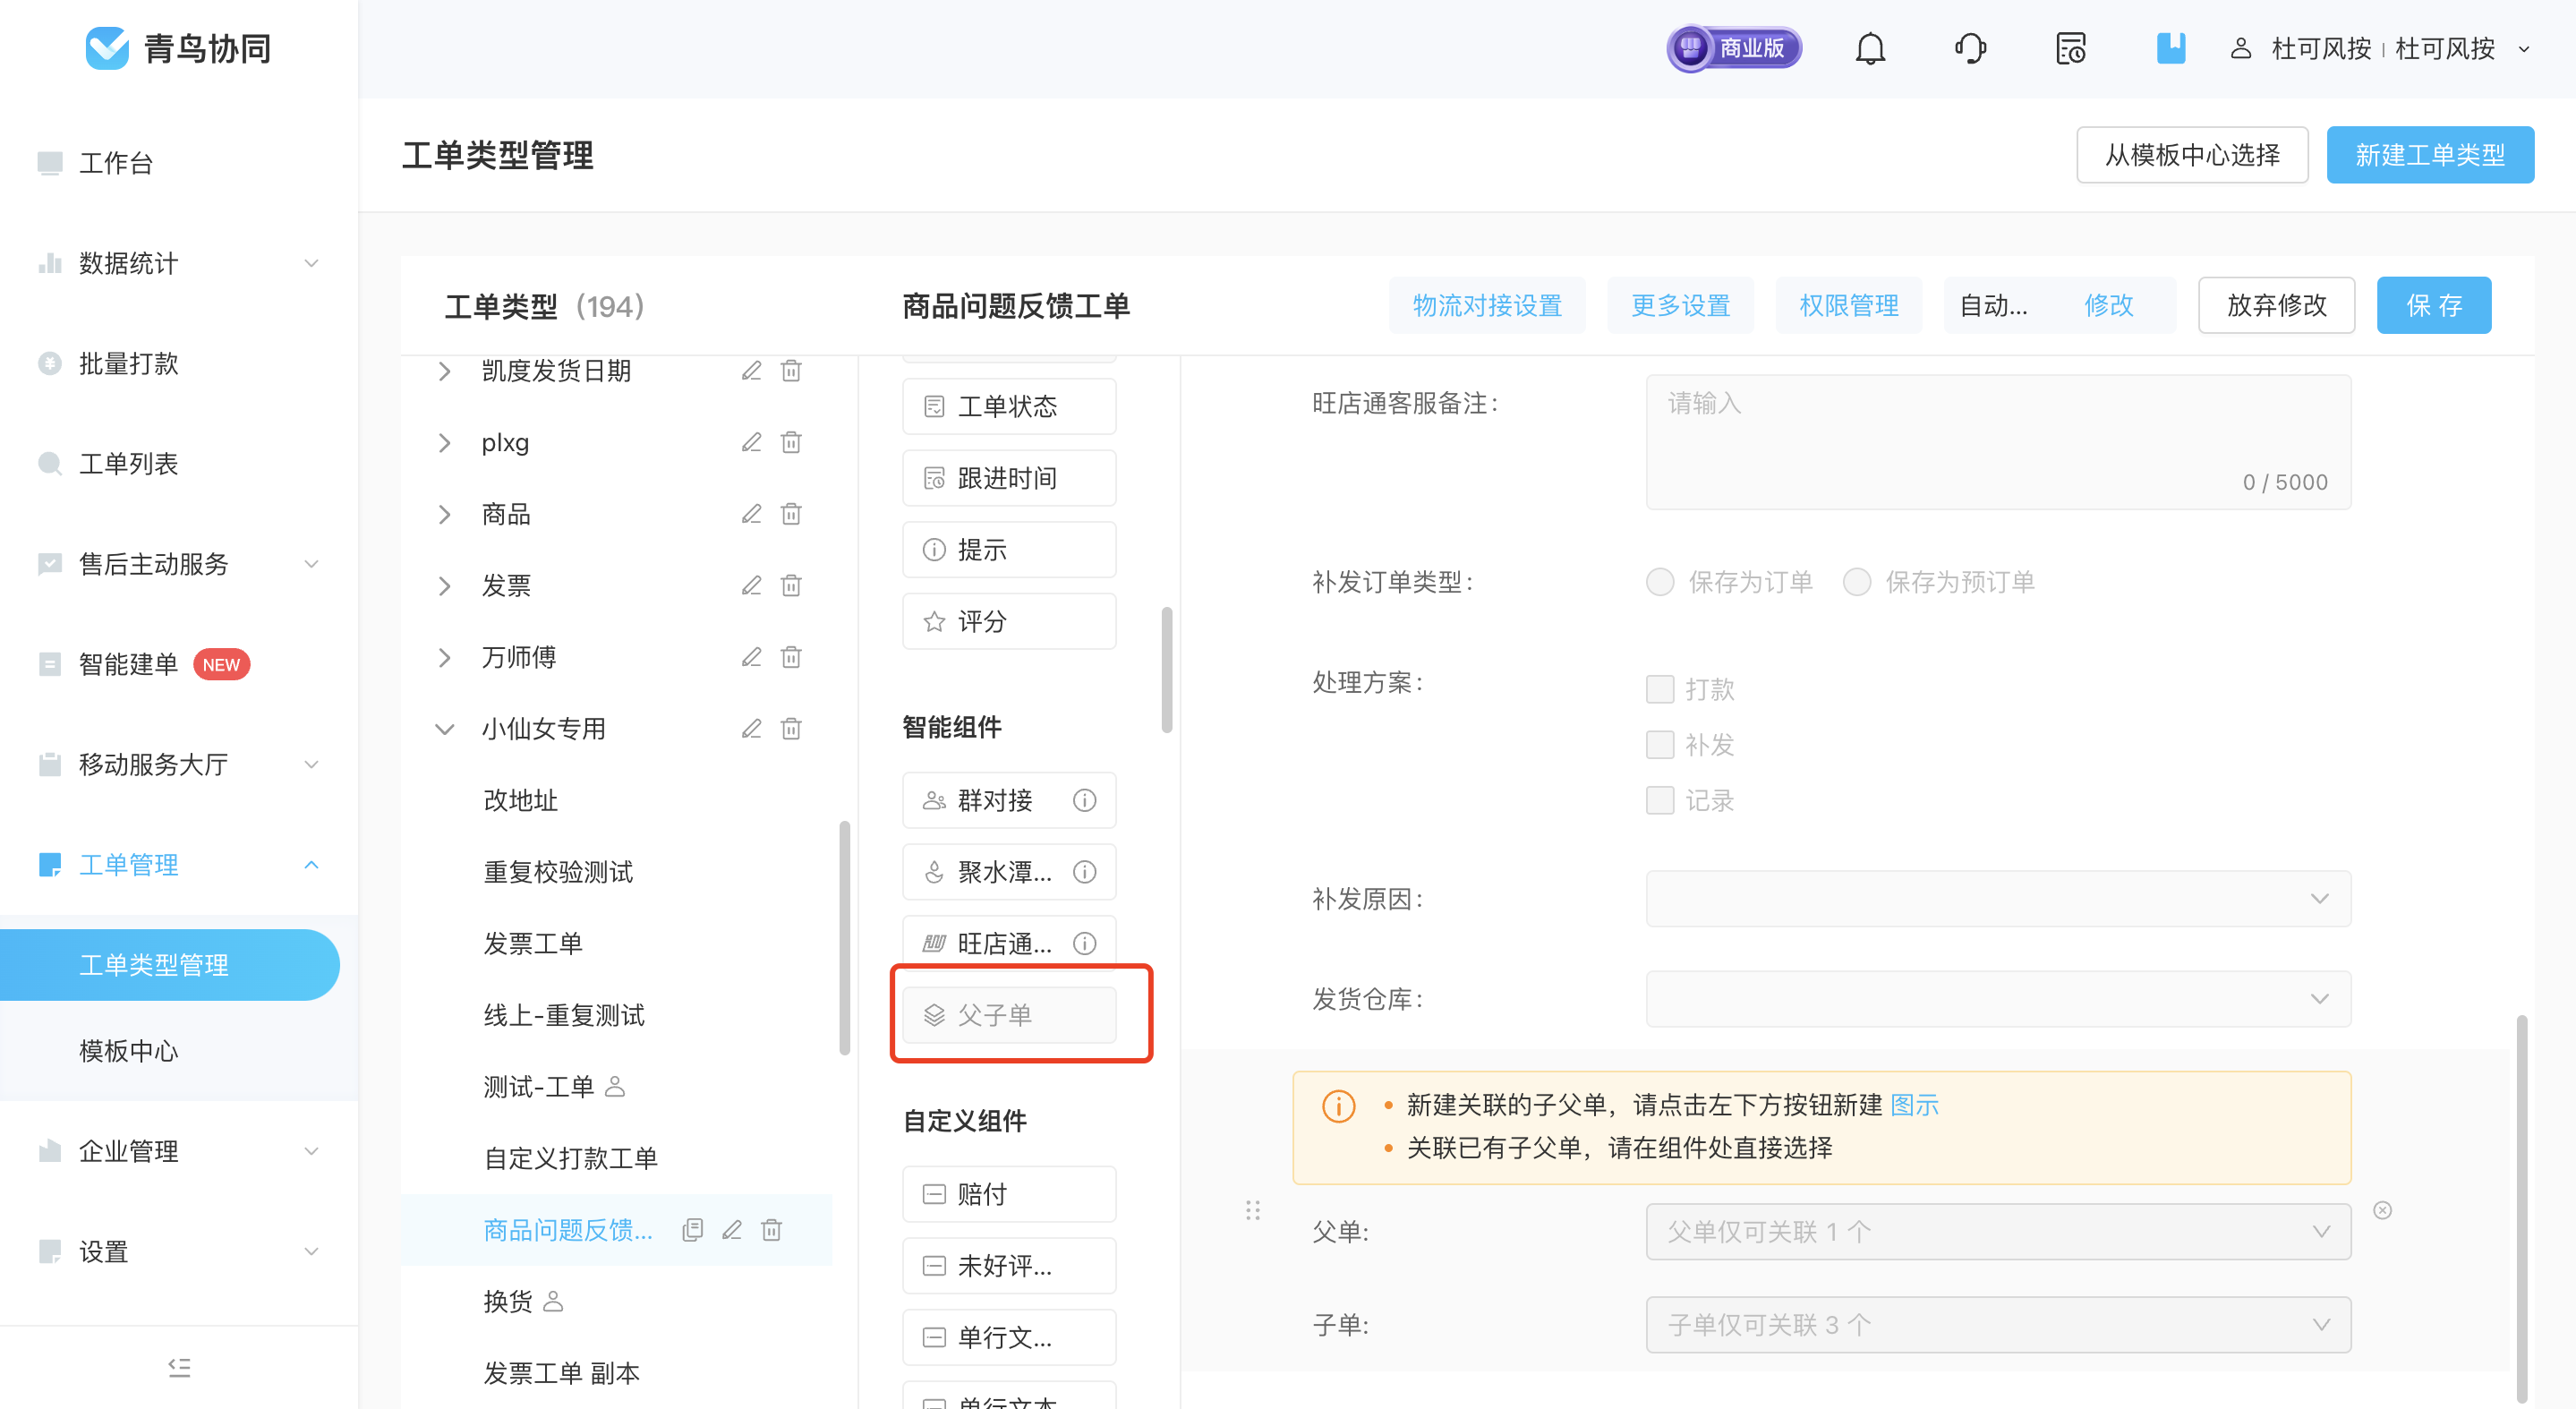Screen dimensions: 2576x1409
Task: Open 权限管理 settings
Action: (x=1849, y=305)
